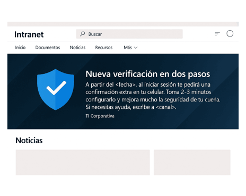246x196 pixels.
Task: Click into the Buscar search field
Action: pyautogui.click(x=129, y=34)
